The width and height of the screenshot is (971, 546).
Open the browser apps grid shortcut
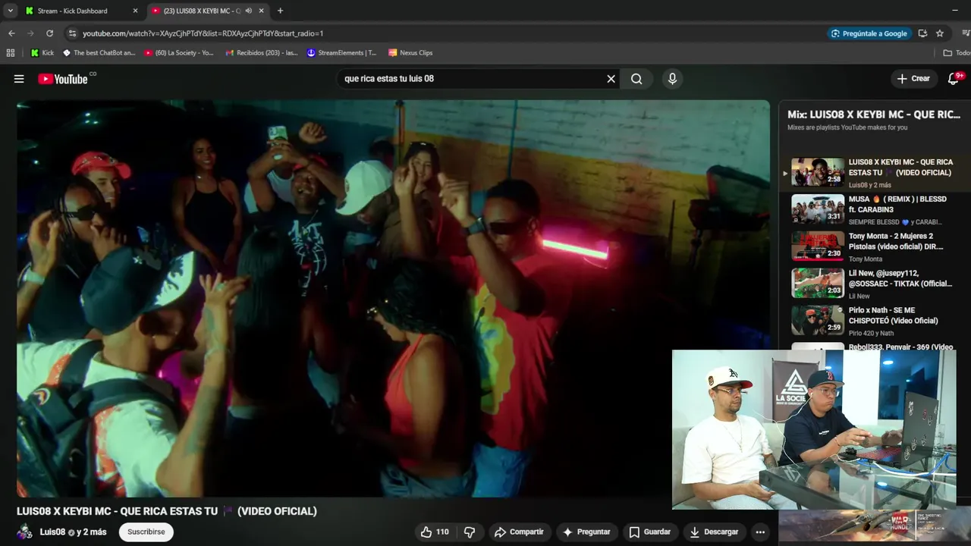pos(11,53)
